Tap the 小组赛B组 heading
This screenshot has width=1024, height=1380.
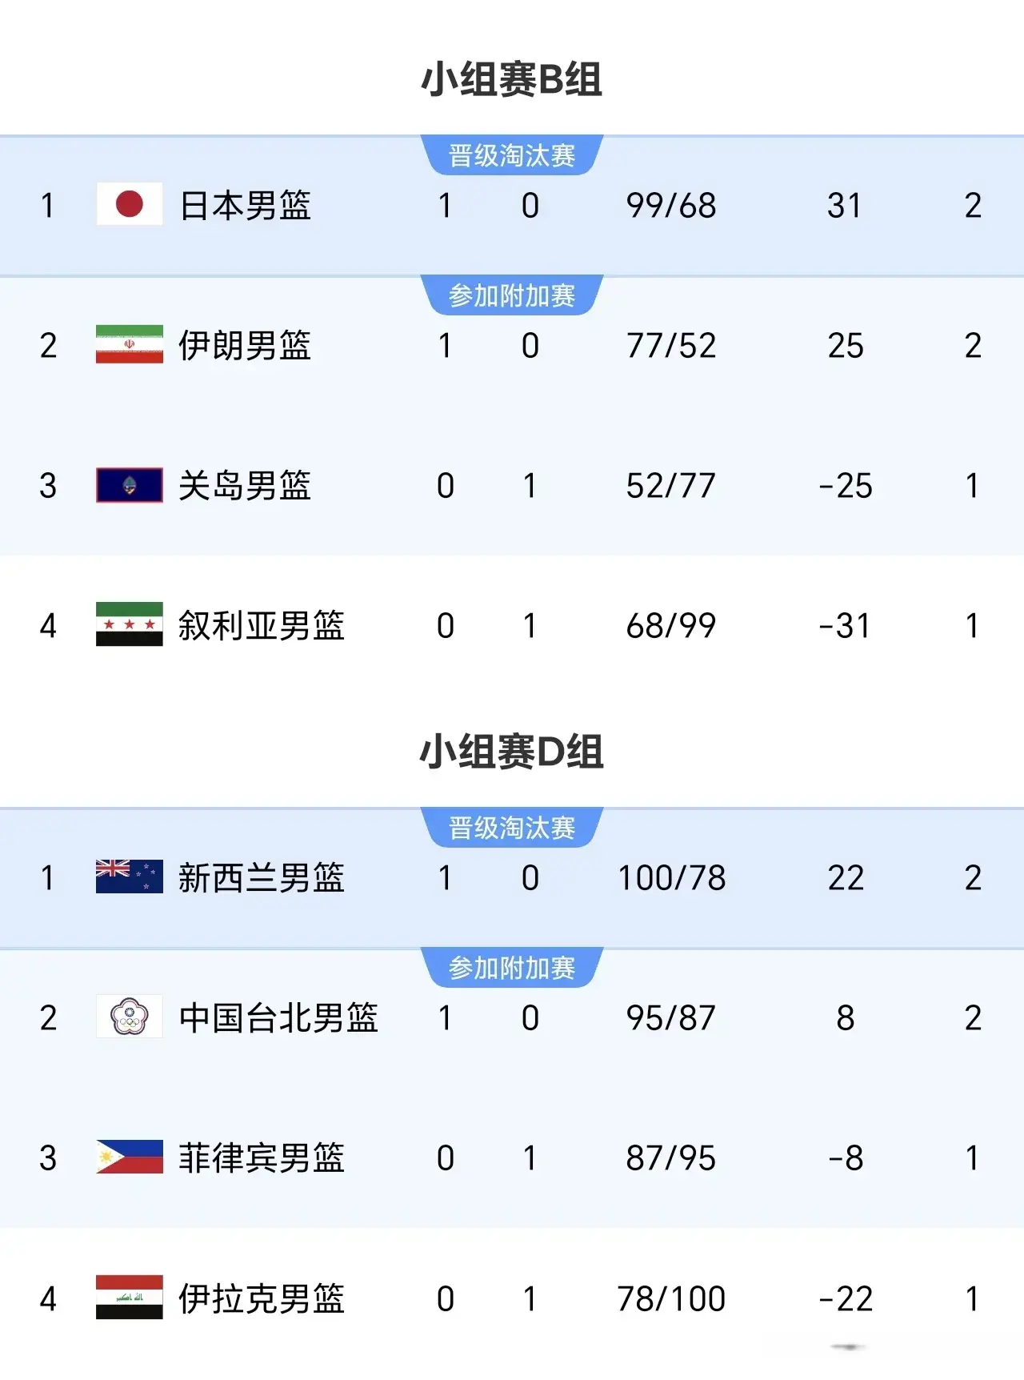(512, 79)
